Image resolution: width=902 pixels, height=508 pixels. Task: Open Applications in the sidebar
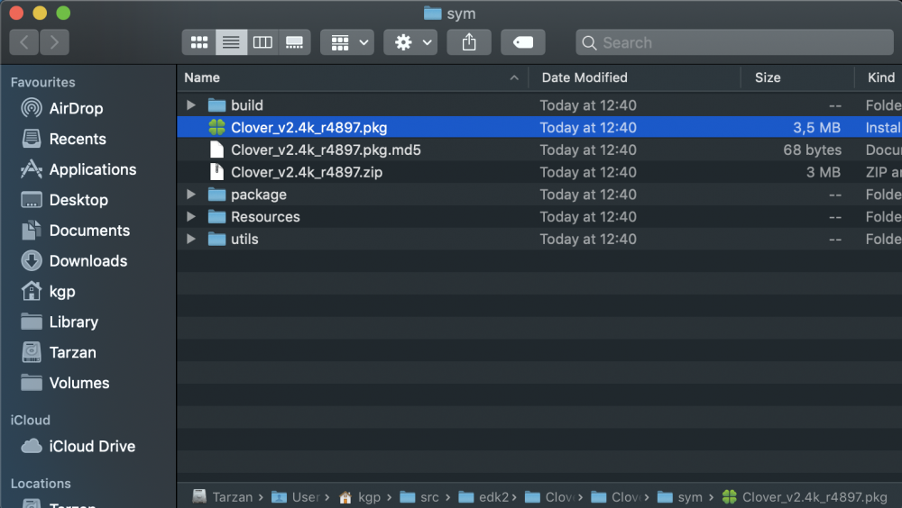(93, 169)
